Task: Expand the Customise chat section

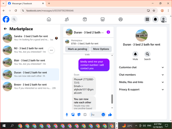Action: pos(141,67)
